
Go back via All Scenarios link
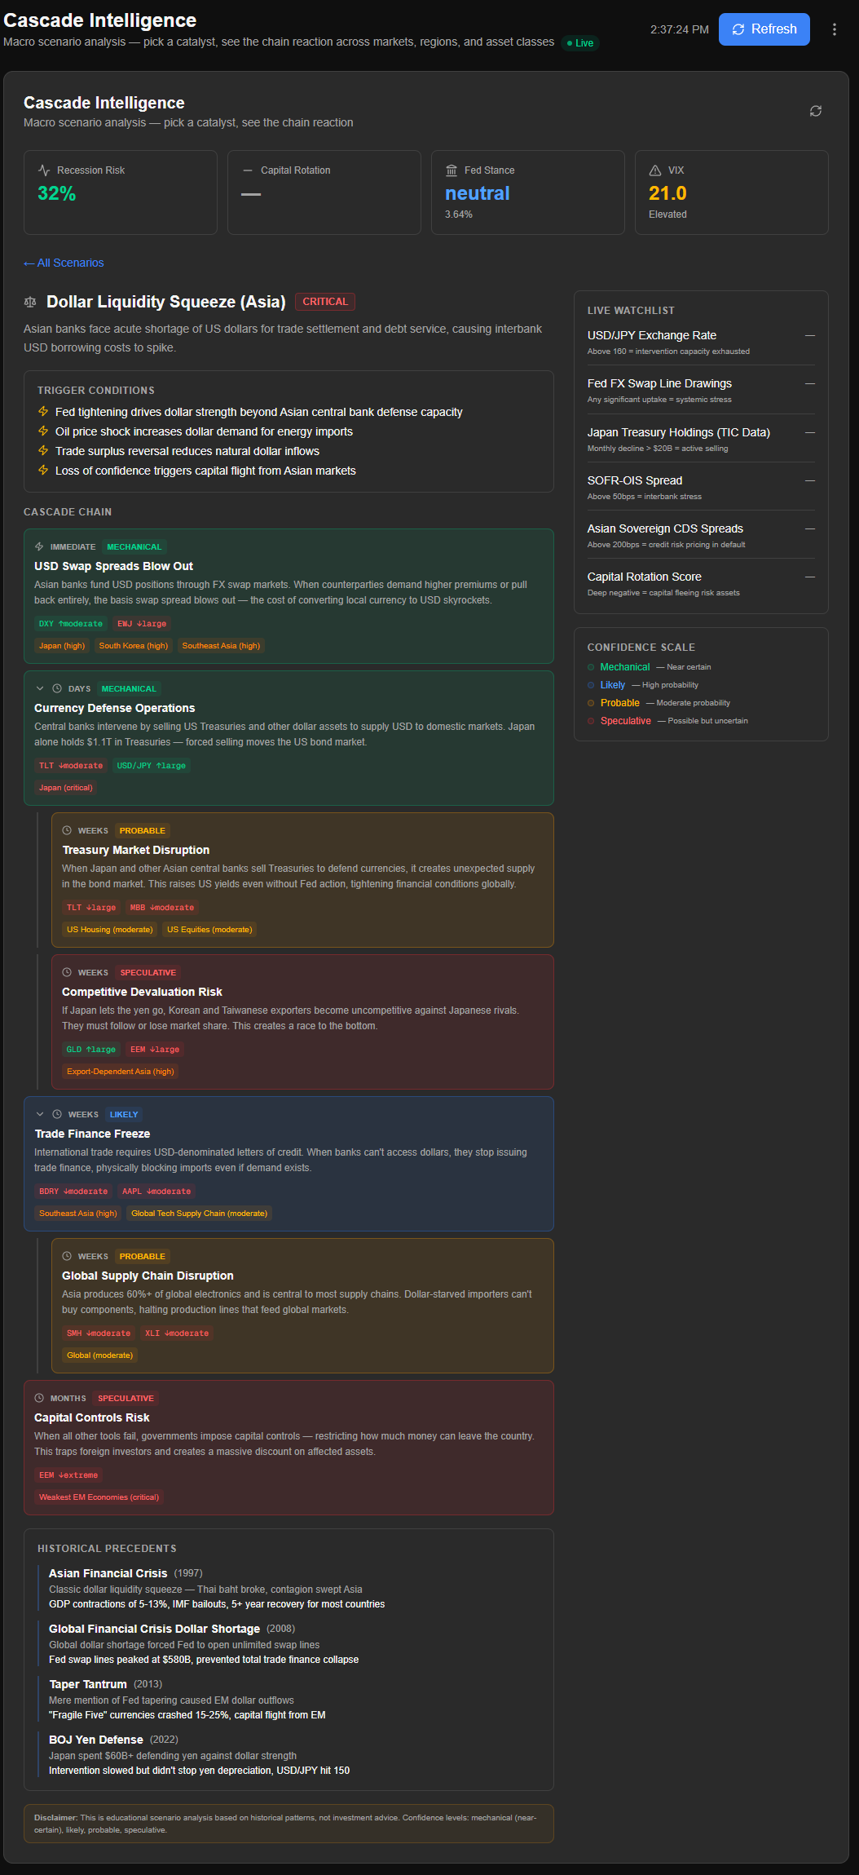64,263
